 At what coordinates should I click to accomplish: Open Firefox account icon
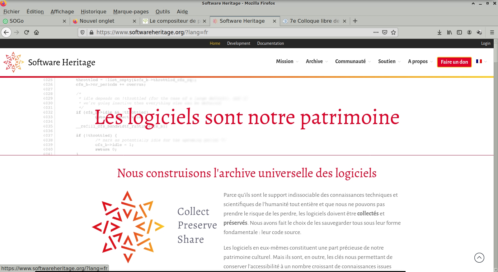coord(469,32)
